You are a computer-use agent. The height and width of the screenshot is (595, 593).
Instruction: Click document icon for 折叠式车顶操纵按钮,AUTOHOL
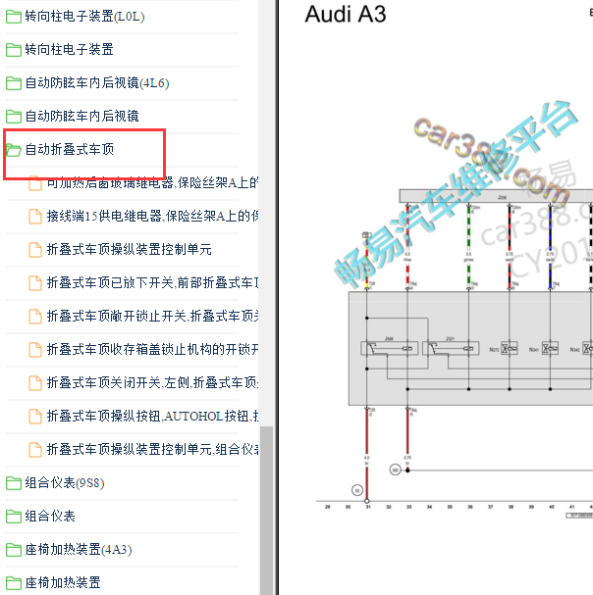pyautogui.click(x=35, y=417)
